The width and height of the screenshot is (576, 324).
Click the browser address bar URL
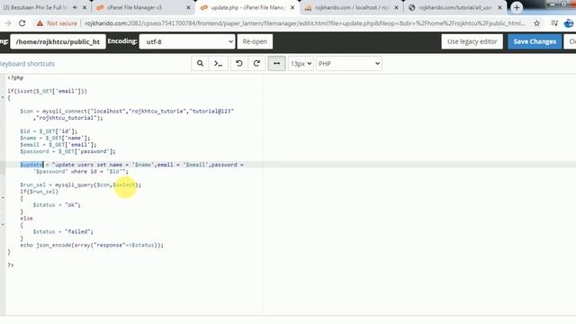click(305, 23)
